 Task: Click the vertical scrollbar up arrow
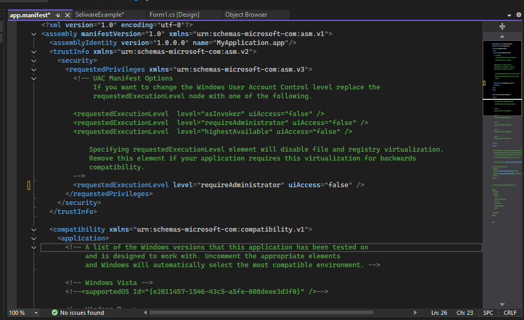click(502, 36)
